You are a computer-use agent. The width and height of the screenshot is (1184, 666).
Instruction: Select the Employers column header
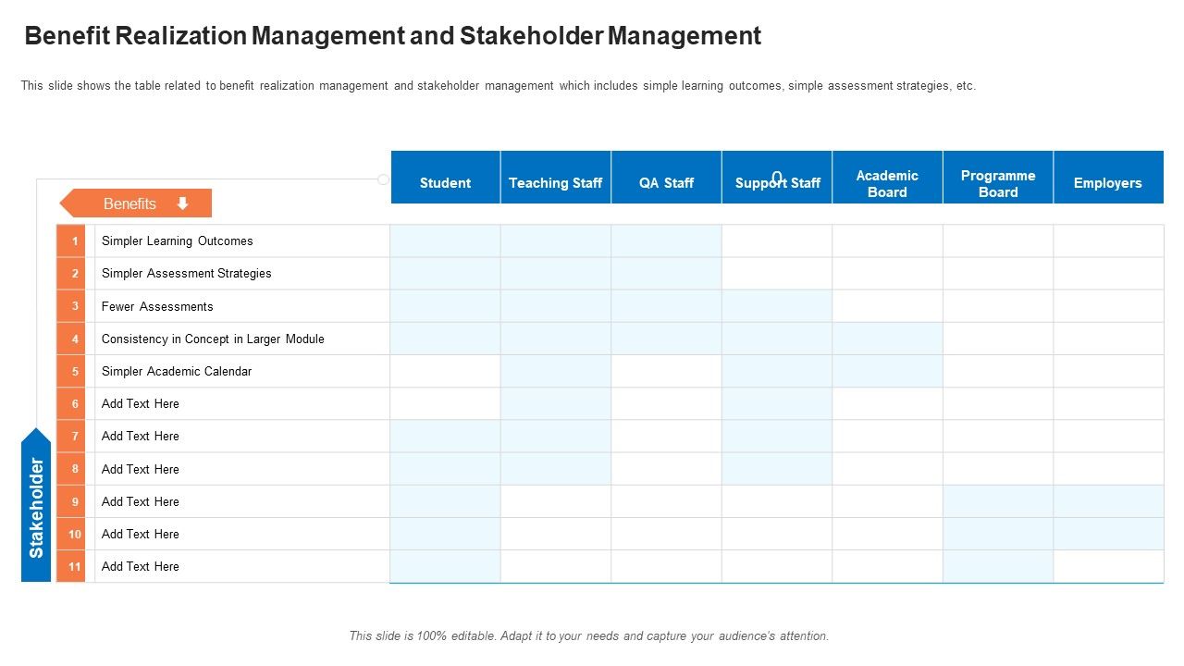click(1108, 177)
